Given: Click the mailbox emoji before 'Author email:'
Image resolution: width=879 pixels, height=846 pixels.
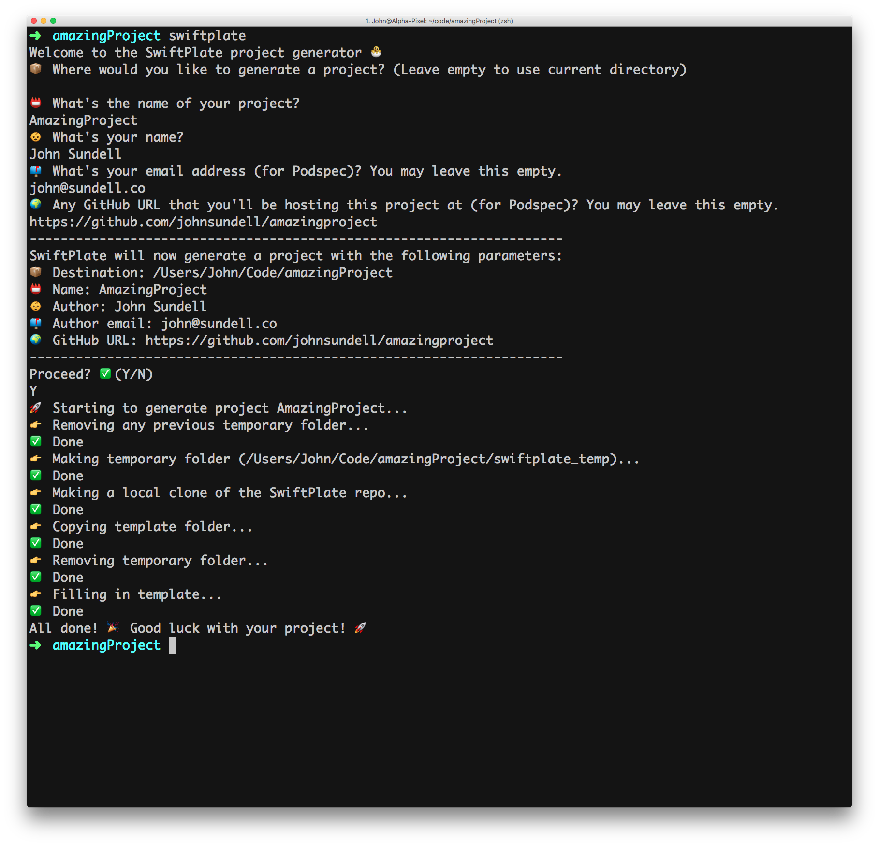Looking at the screenshot, I should click(36, 323).
